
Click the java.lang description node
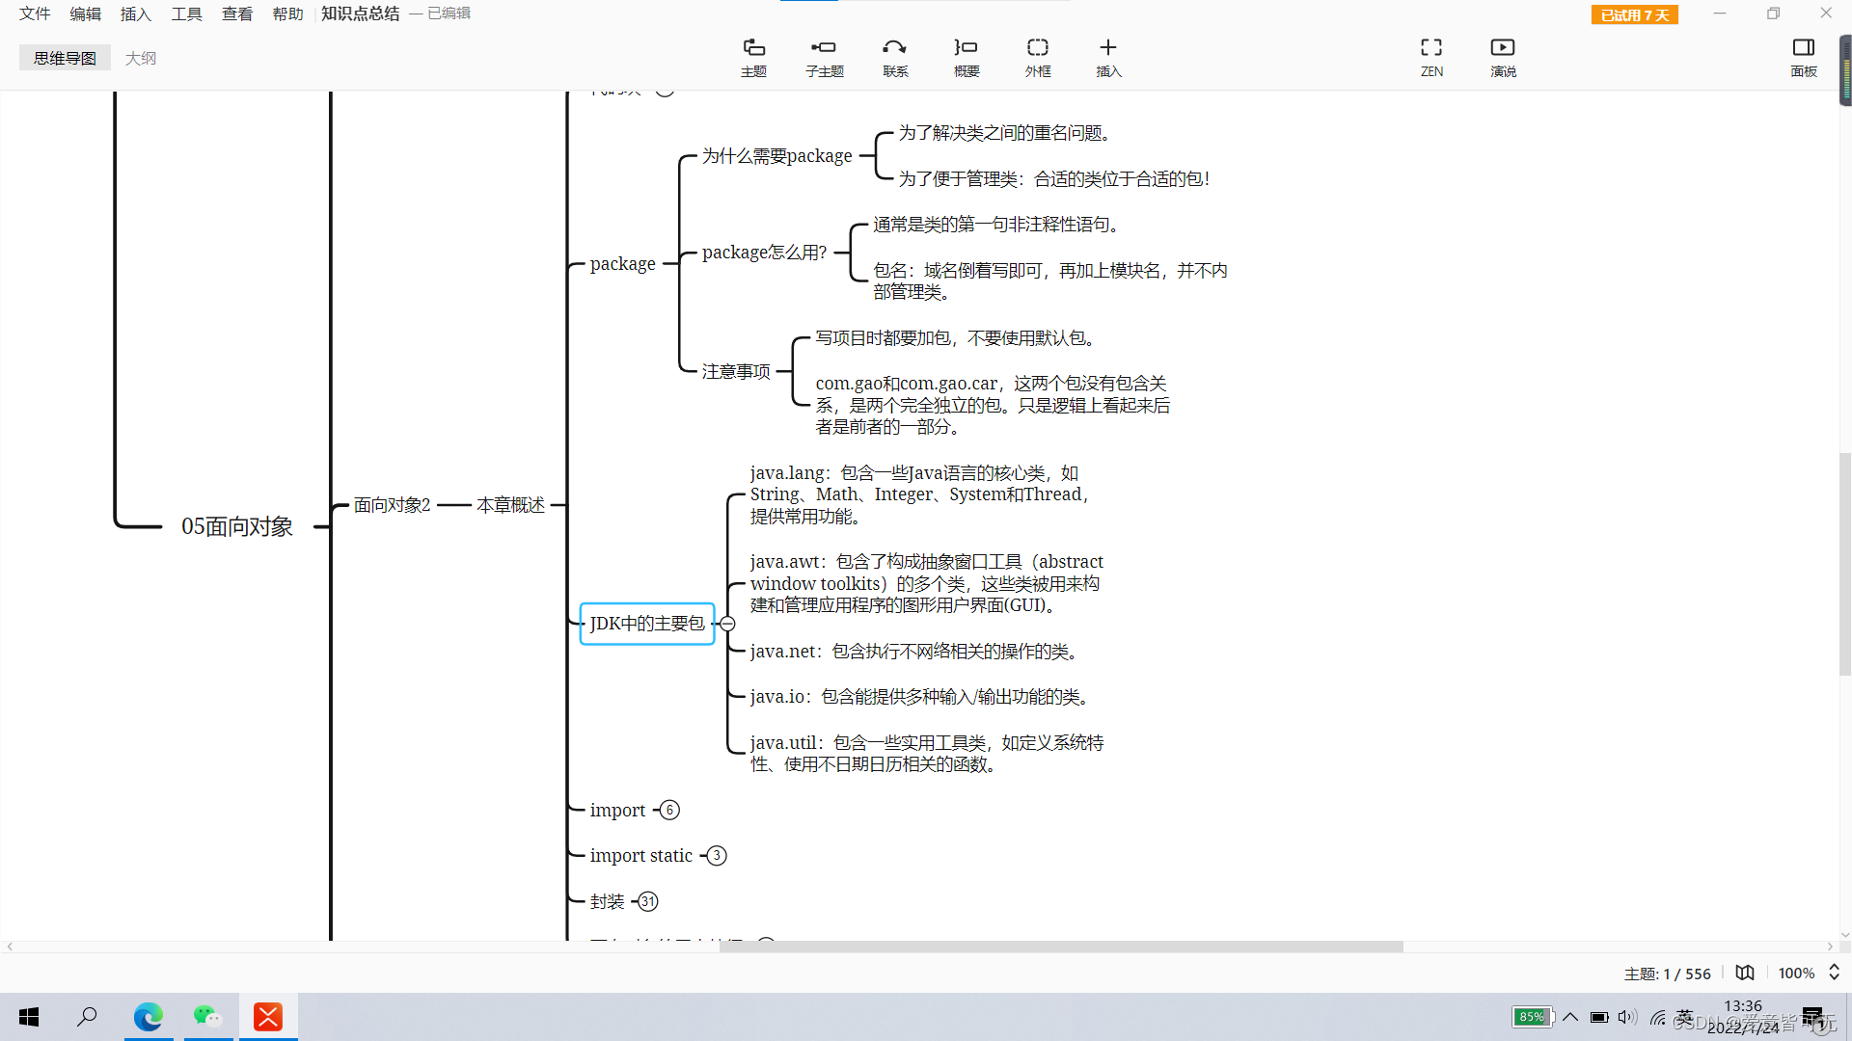click(x=920, y=494)
